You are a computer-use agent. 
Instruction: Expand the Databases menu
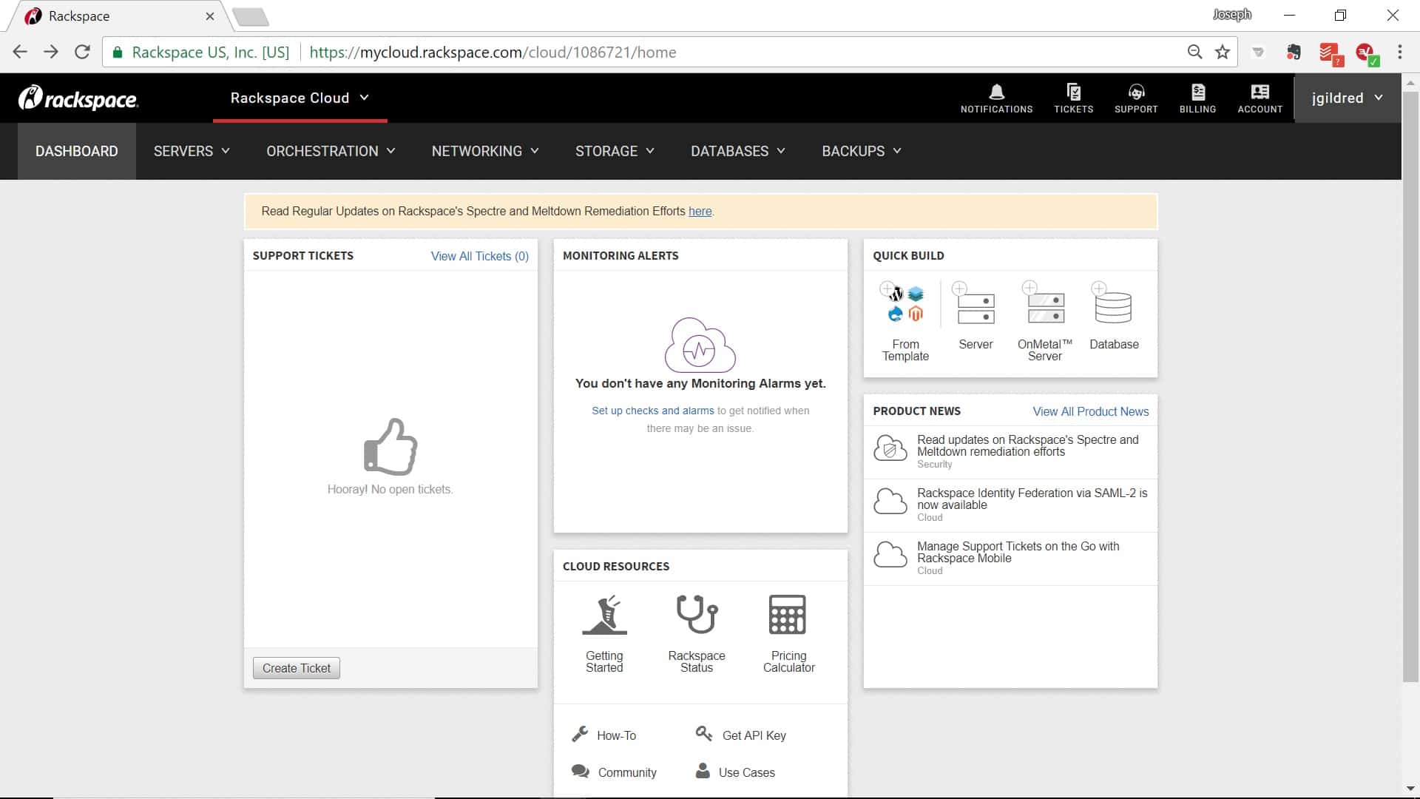[x=737, y=151]
